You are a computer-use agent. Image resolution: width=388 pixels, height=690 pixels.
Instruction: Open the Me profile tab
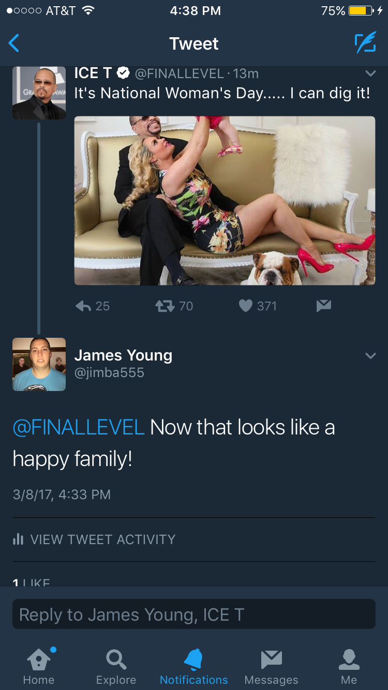pos(349,666)
